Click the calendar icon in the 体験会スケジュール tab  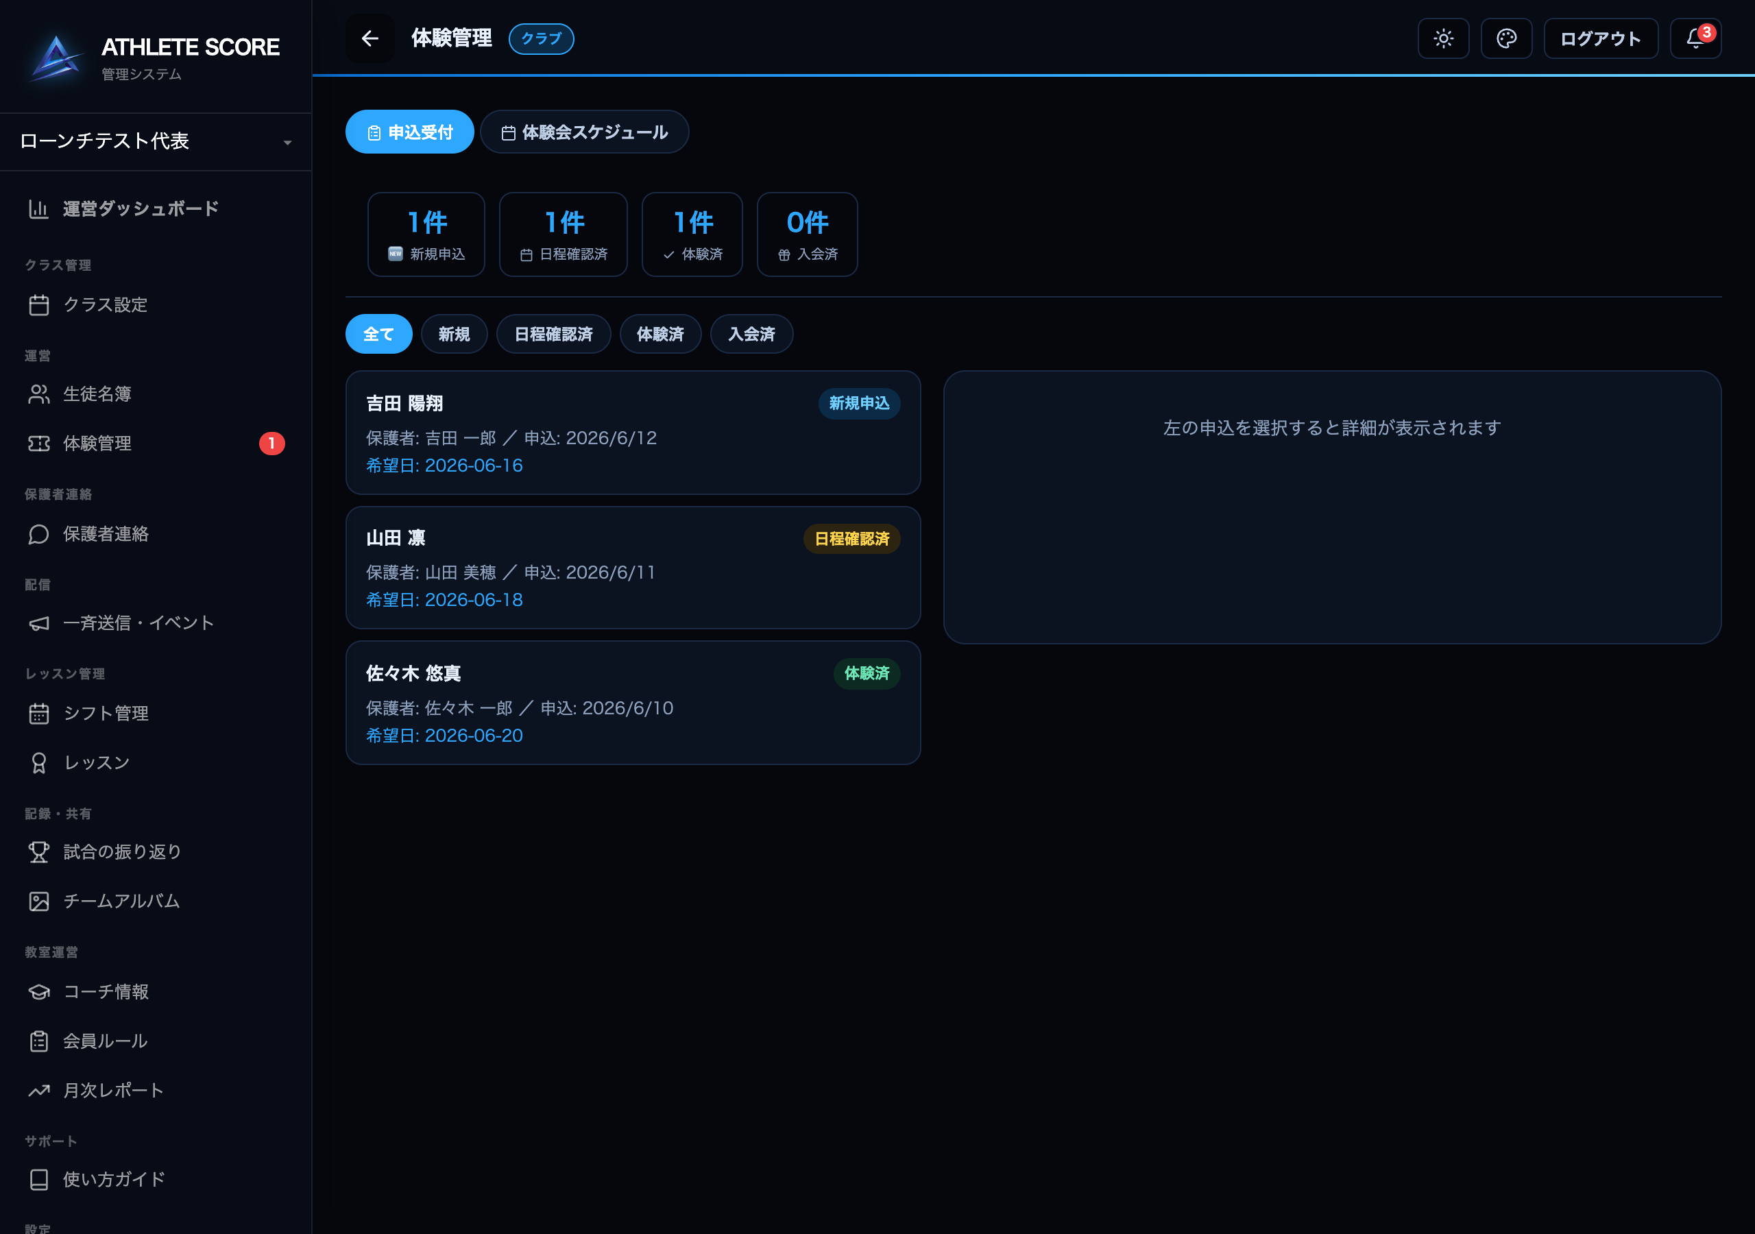pyautogui.click(x=508, y=133)
